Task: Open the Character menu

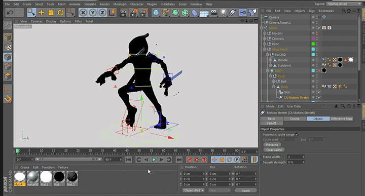Action: click(x=137, y=4)
